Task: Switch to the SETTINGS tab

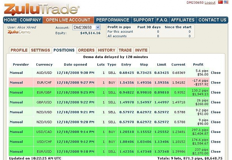Action: coord(40,50)
